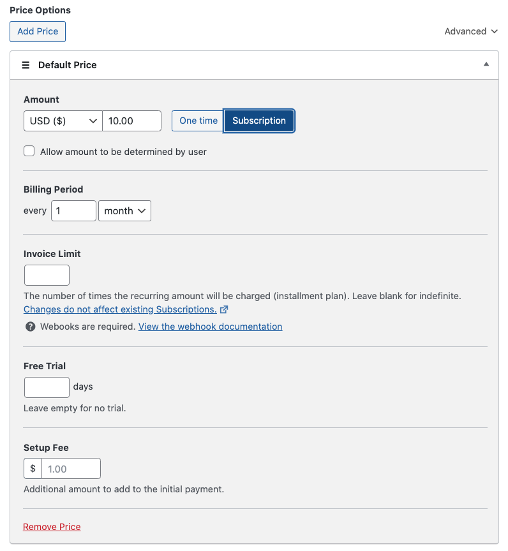Select the Subscription payment option
The height and width of the screenshot is (551, 508).
pyautogui.click(x=258, y=121)
